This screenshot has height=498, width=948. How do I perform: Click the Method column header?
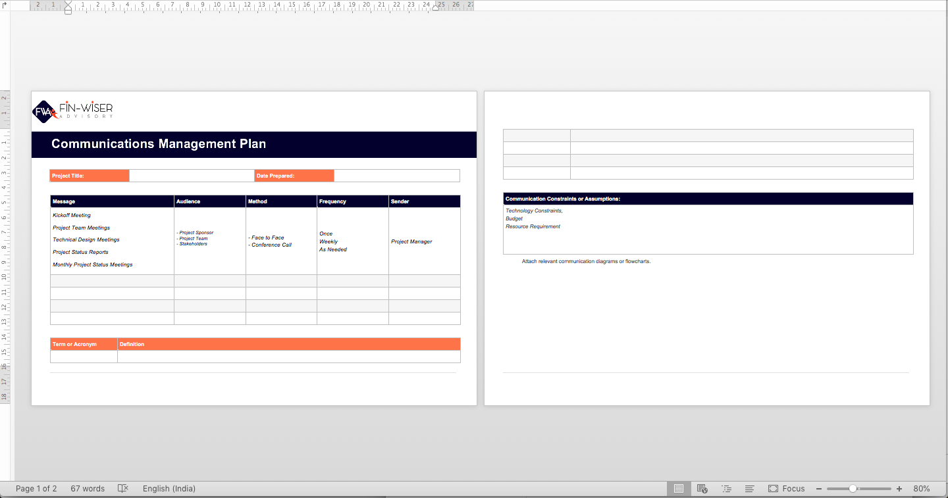(x=281, y=201)
